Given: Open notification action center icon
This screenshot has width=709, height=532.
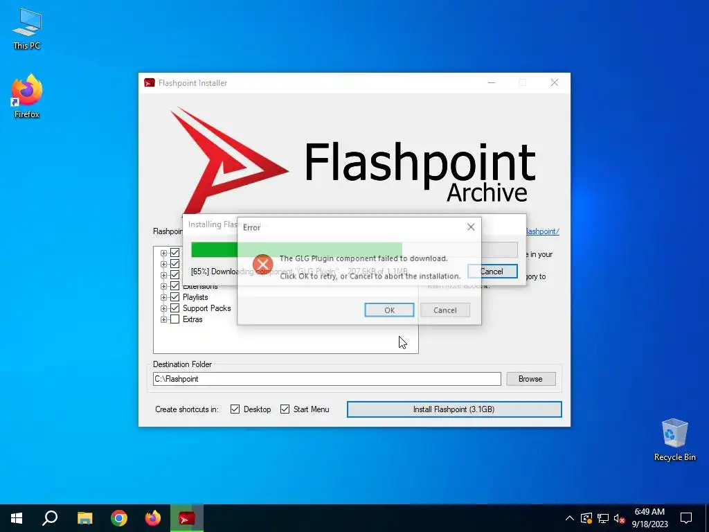Looking at the screenshot, I should (x=686, y=518).
